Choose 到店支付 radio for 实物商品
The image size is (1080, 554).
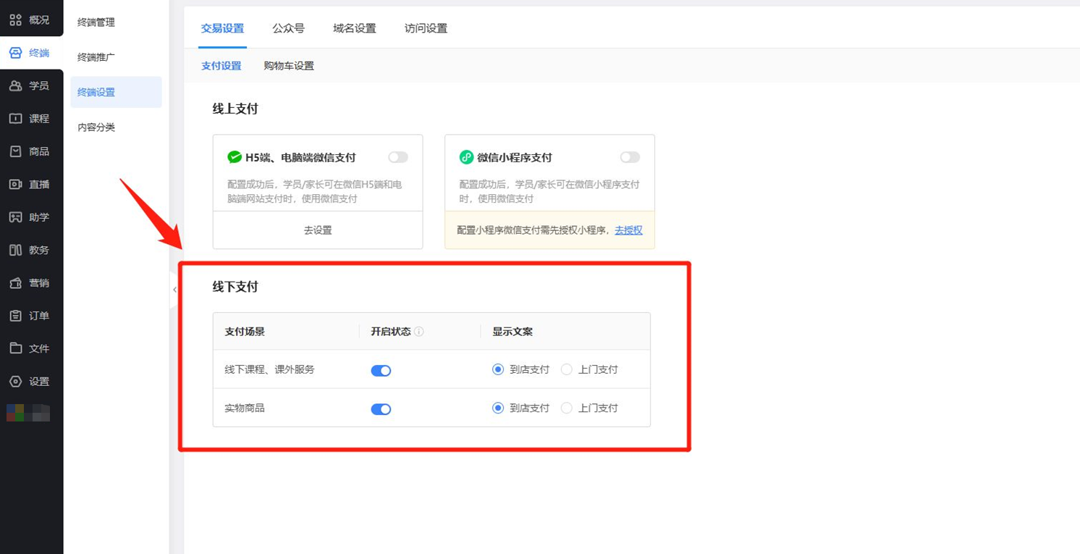coord(498,408)
